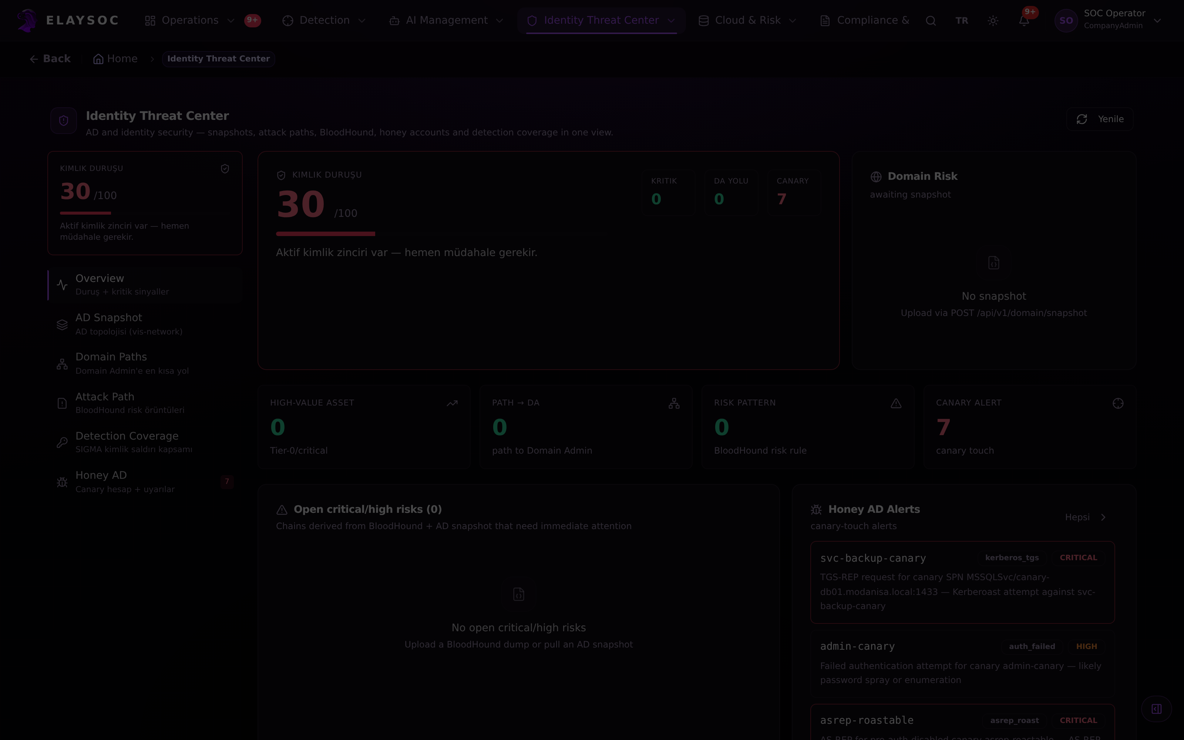Expand the Identity Threat Center chevron
Screen dimensions: 1184x740
tap(671, 21)
